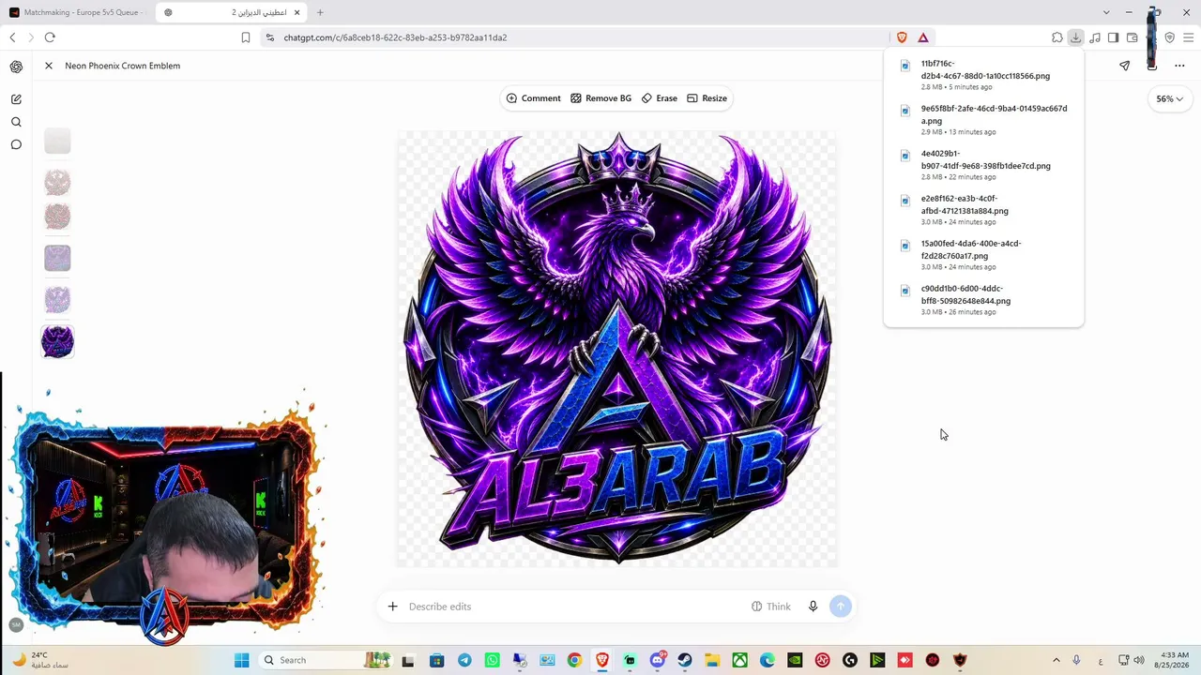Select the topmost blank white thumbnail
This screenshot has width=1201, height=675.
coord(57,142)
